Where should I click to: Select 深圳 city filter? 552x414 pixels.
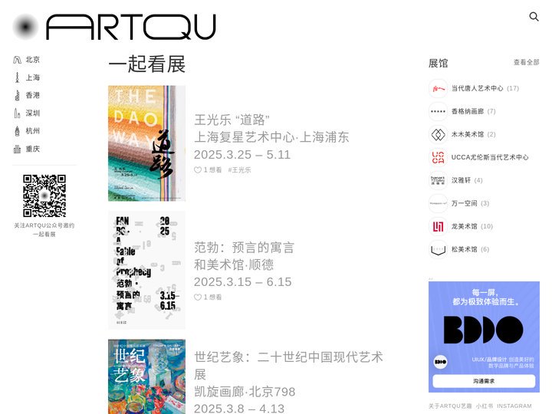(x=33, y=113)
